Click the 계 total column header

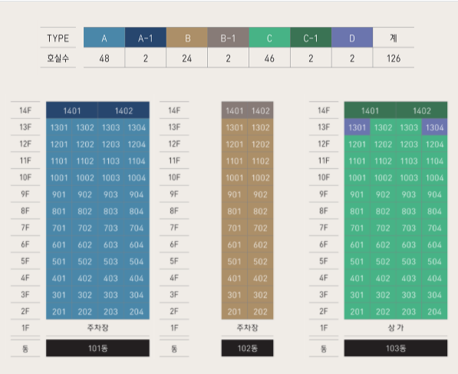coord(394,38)
